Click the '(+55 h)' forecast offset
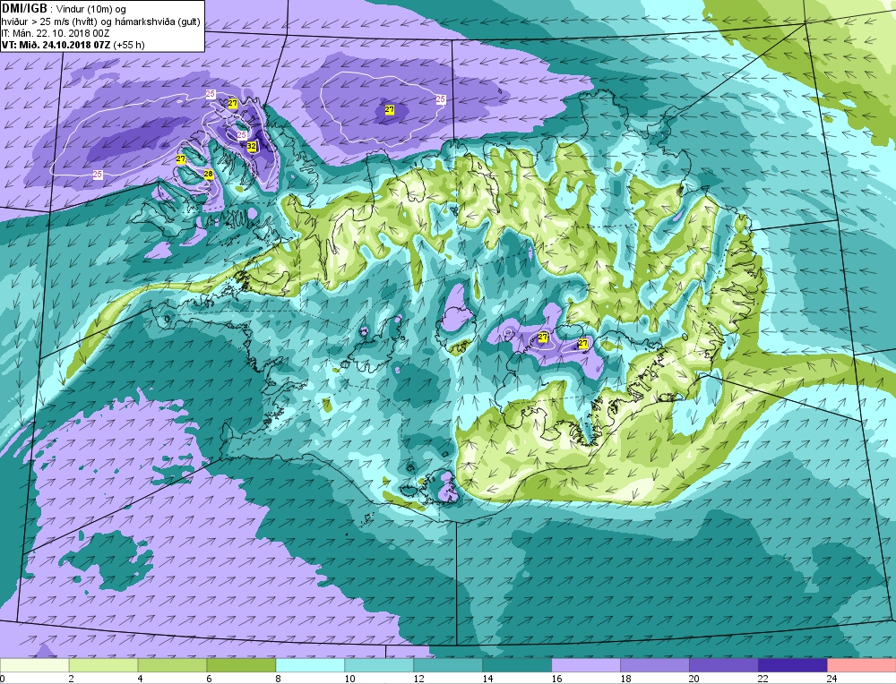Screen dimensions: 896x684 pos(129,45)
